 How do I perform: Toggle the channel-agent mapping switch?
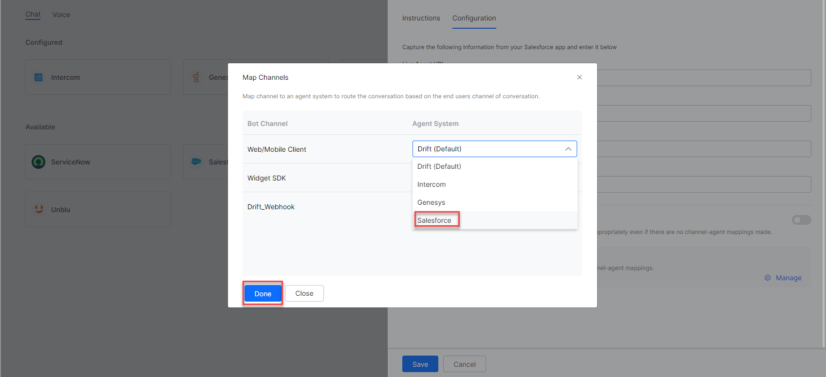tap(801, 220)
